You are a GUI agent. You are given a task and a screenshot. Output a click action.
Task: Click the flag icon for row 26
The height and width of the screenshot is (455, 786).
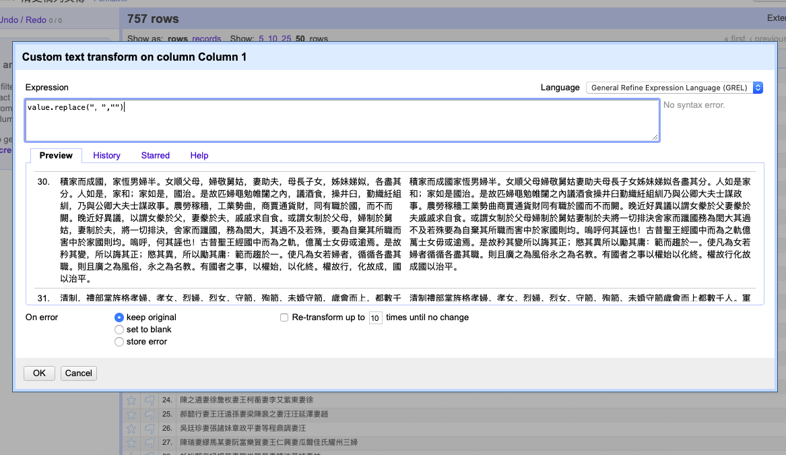click(x=150, y=428)
